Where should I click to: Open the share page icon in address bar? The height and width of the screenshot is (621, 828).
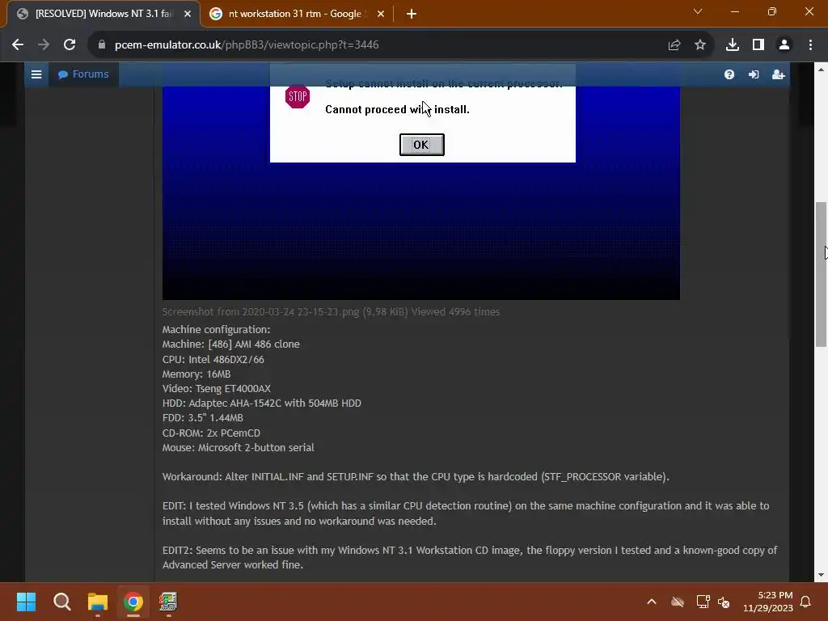[674, 45]
